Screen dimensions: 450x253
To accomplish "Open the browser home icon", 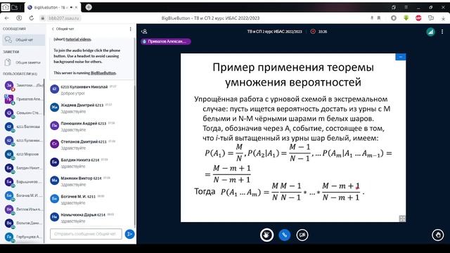I will pyautogui.click(x=5, y=7).
